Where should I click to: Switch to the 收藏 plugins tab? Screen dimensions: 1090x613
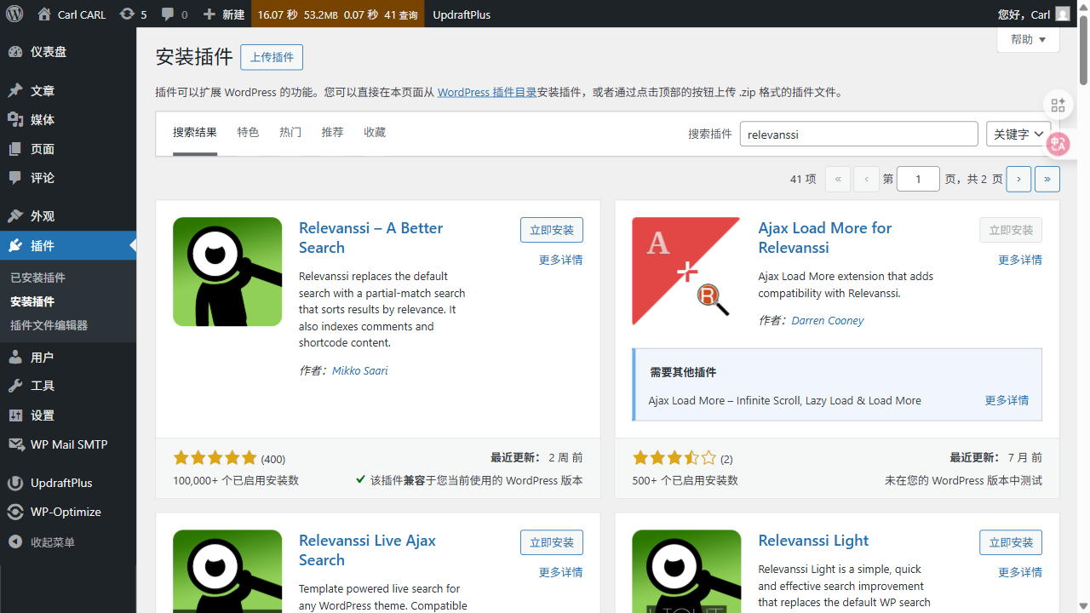(374, 132)
